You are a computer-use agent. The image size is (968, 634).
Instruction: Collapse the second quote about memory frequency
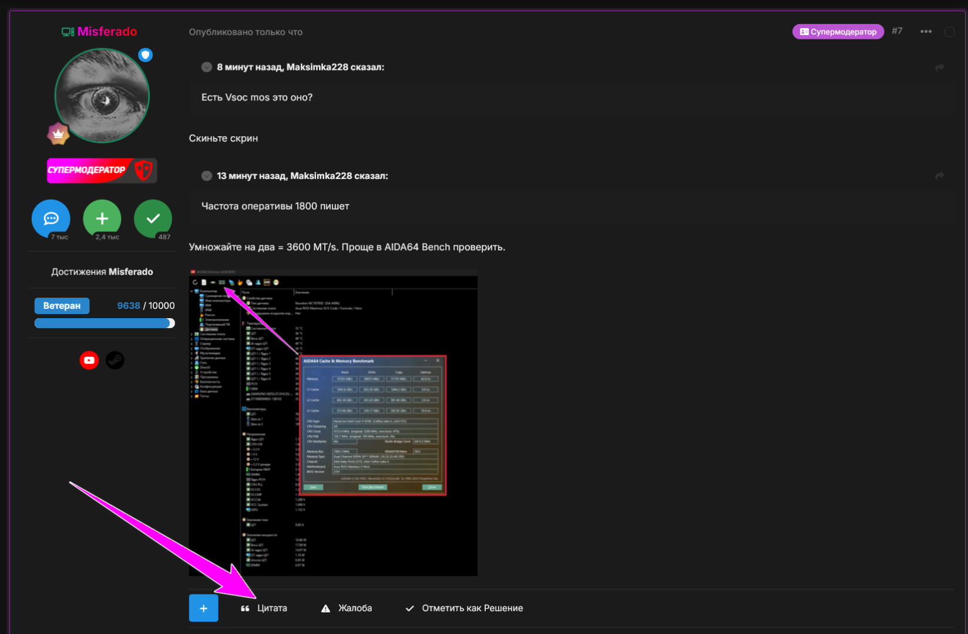point(207,176)
